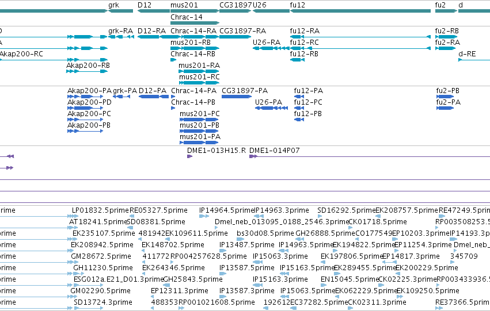Click the Chrac-14-RA transcript label
Screen dimensions: 490x311
pos(193,31)
